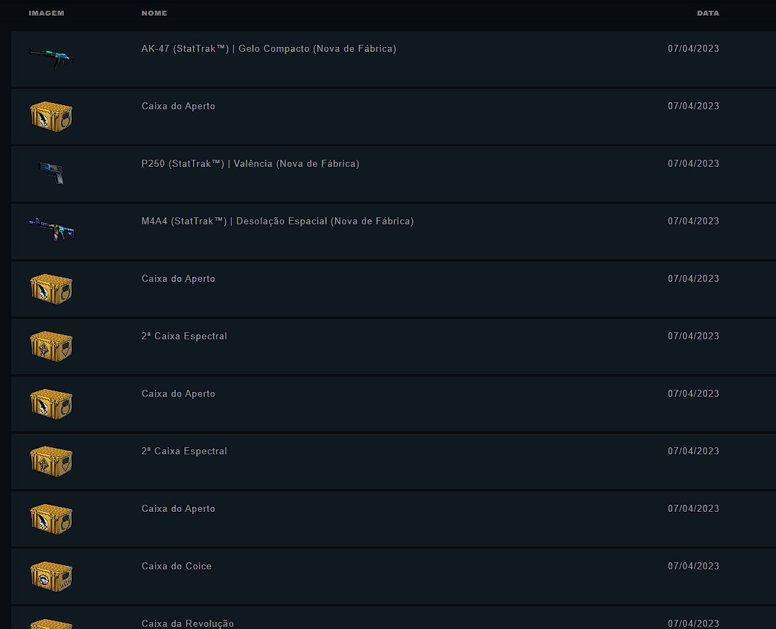776x629 pixels.
Task: Open M4A4 (StatTrak™) | Desolação Espacial item name
Action: (277, 221)
